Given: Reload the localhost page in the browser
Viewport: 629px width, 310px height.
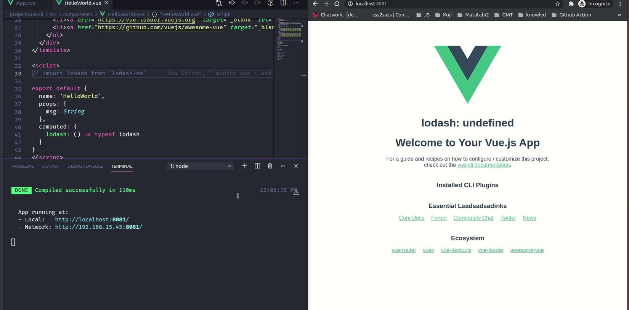Looking at the screenshot, I should 337,4.
